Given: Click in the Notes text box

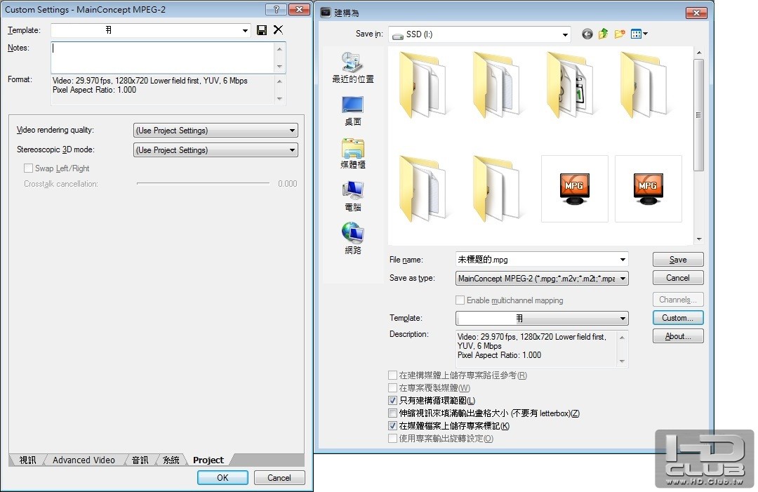Looking at the screenshot, I should [x=163, y=57].
